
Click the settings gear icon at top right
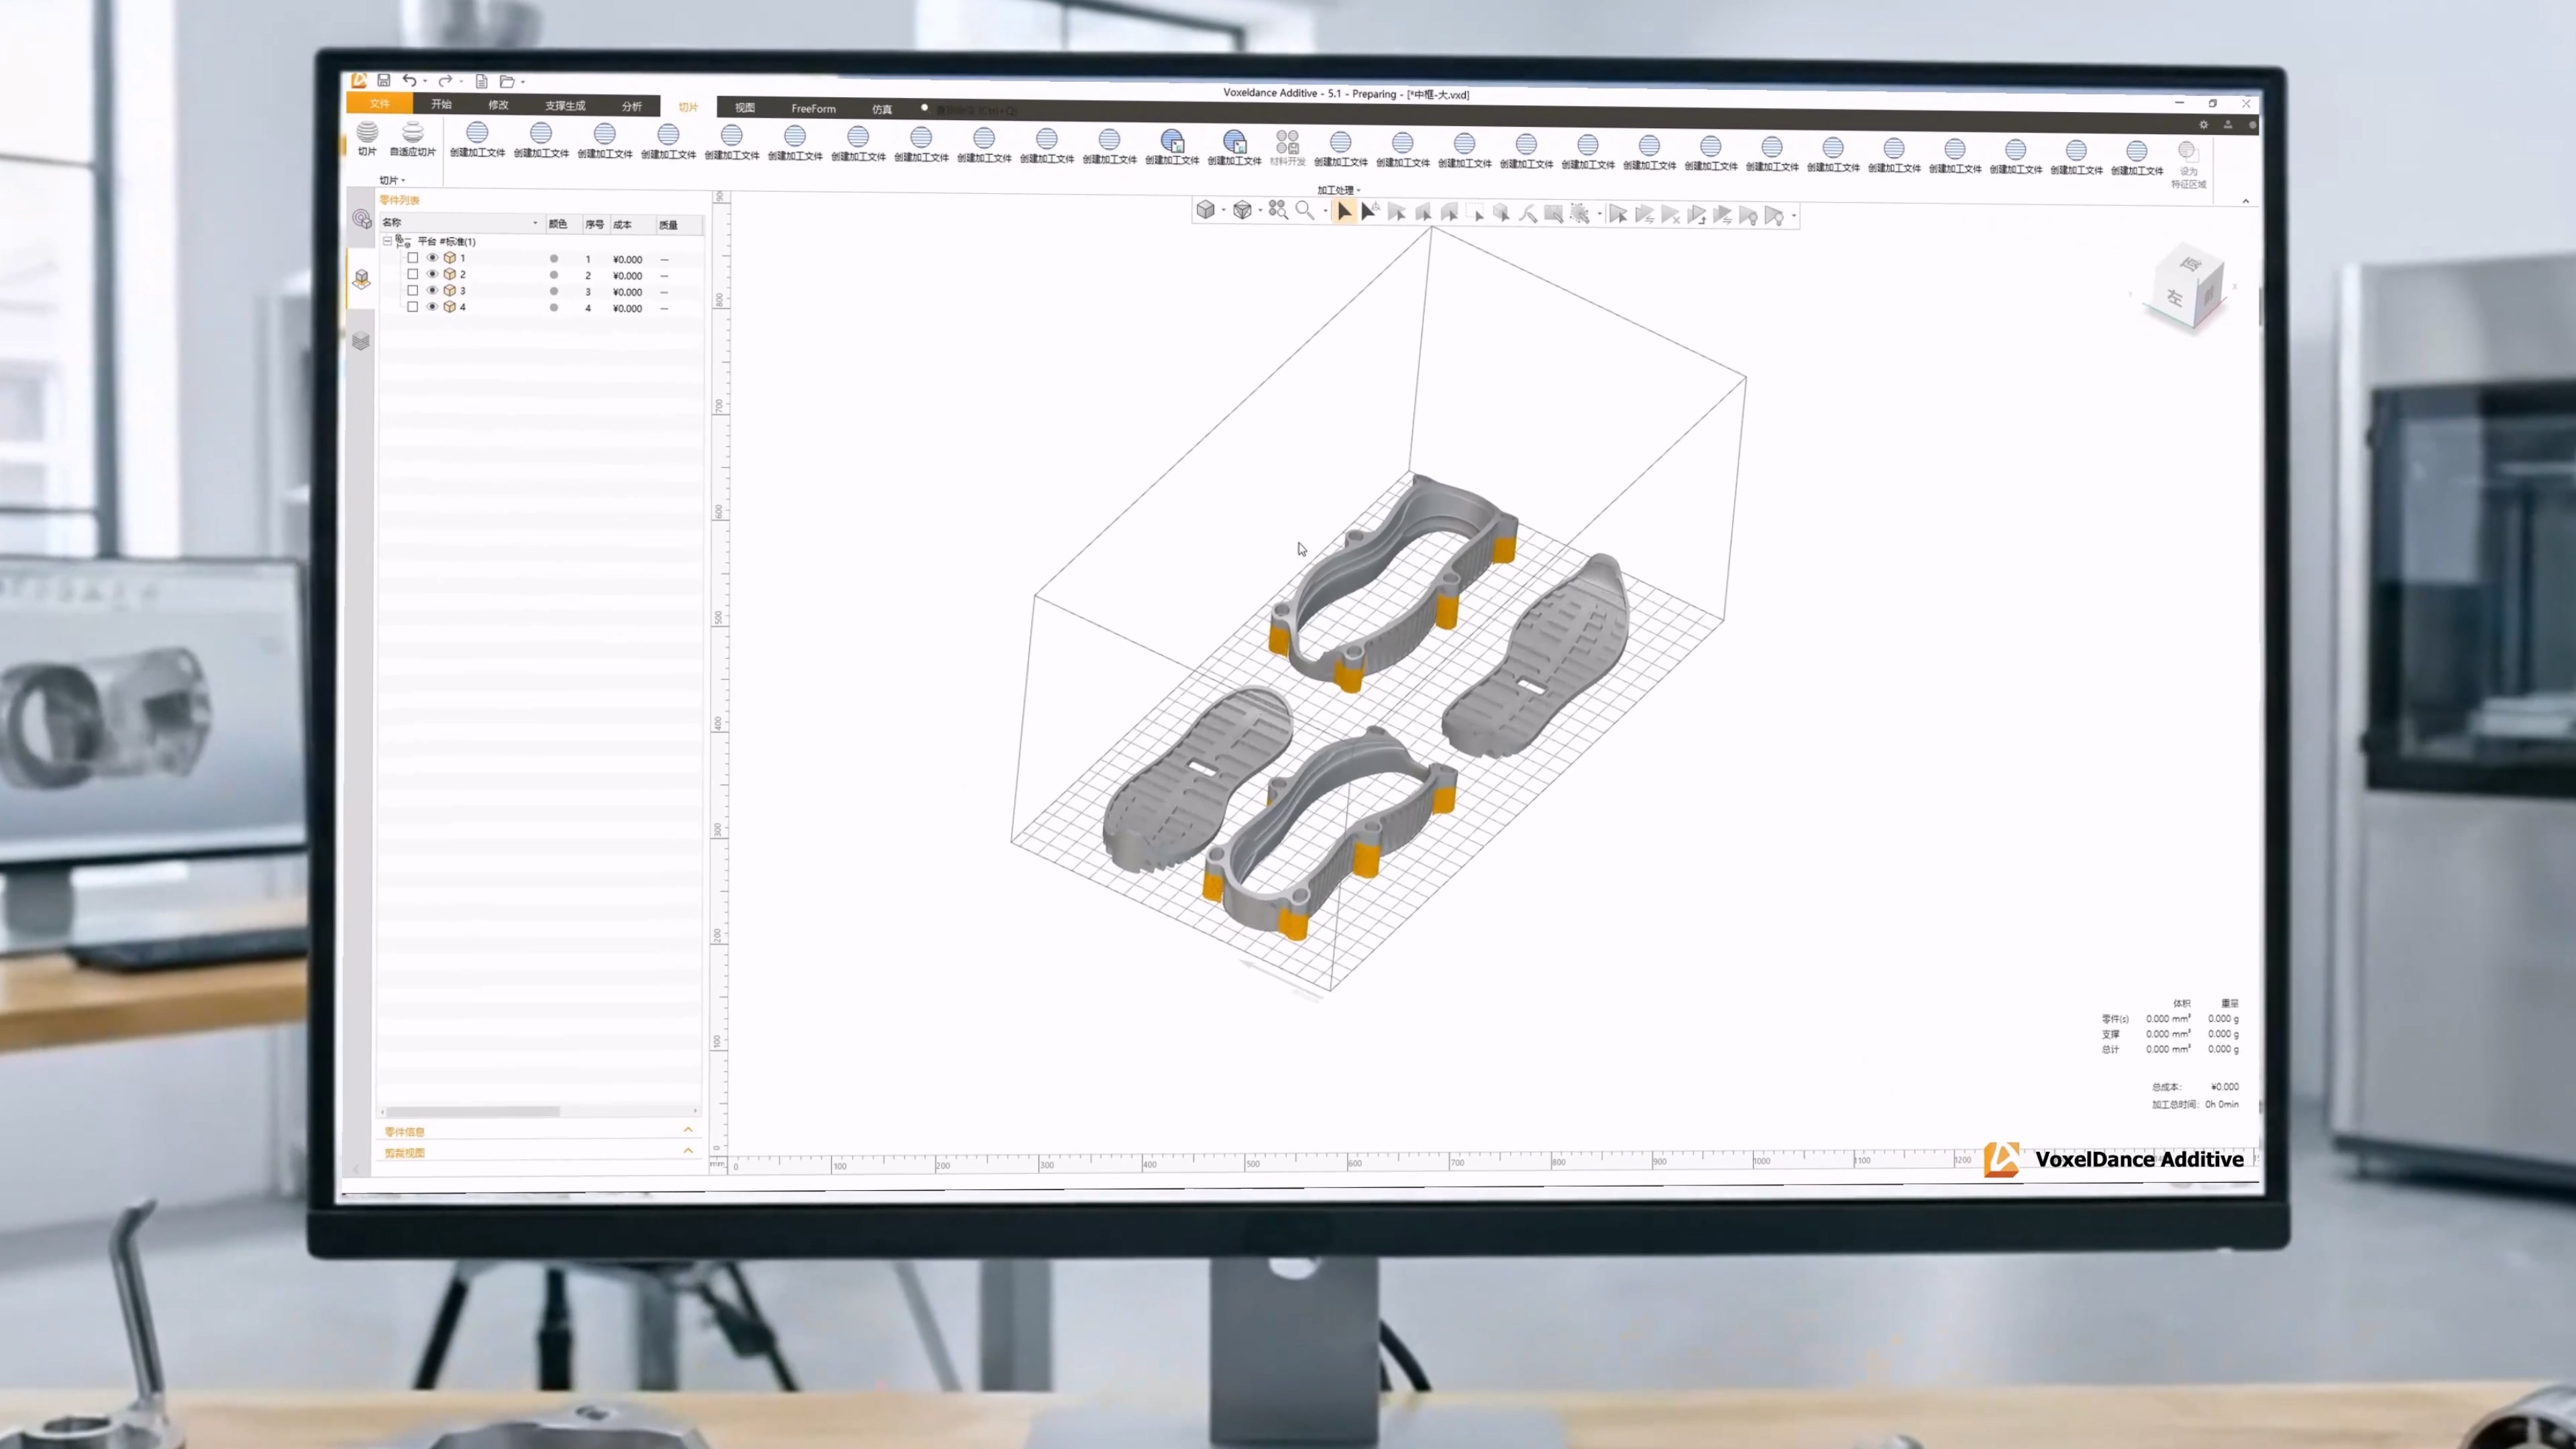point(2203,125)
